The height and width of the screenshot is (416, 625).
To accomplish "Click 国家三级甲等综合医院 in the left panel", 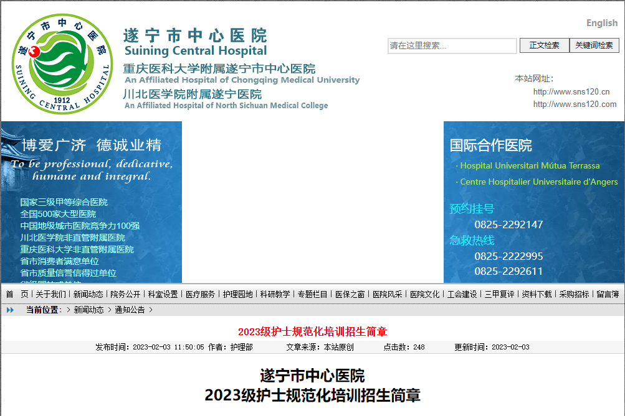I will pos(64,202).
